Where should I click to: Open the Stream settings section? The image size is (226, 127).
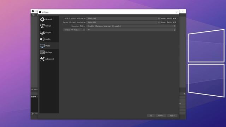tap(49, 26)
